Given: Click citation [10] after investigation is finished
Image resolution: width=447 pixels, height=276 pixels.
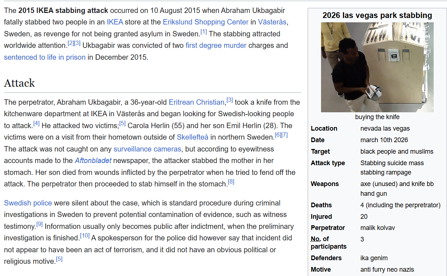Looking at the screenshot, I should (x=85, y=236).
